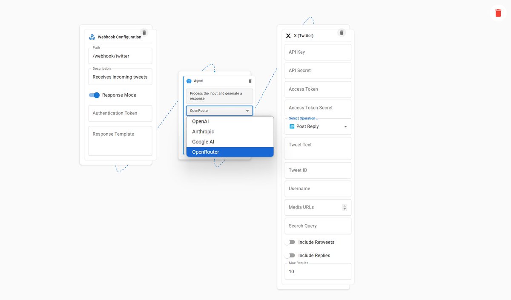Click the 'Response Mode' label
Viewport: 511px width, 300px height.
pyautogui.click(x=119, y=95)
